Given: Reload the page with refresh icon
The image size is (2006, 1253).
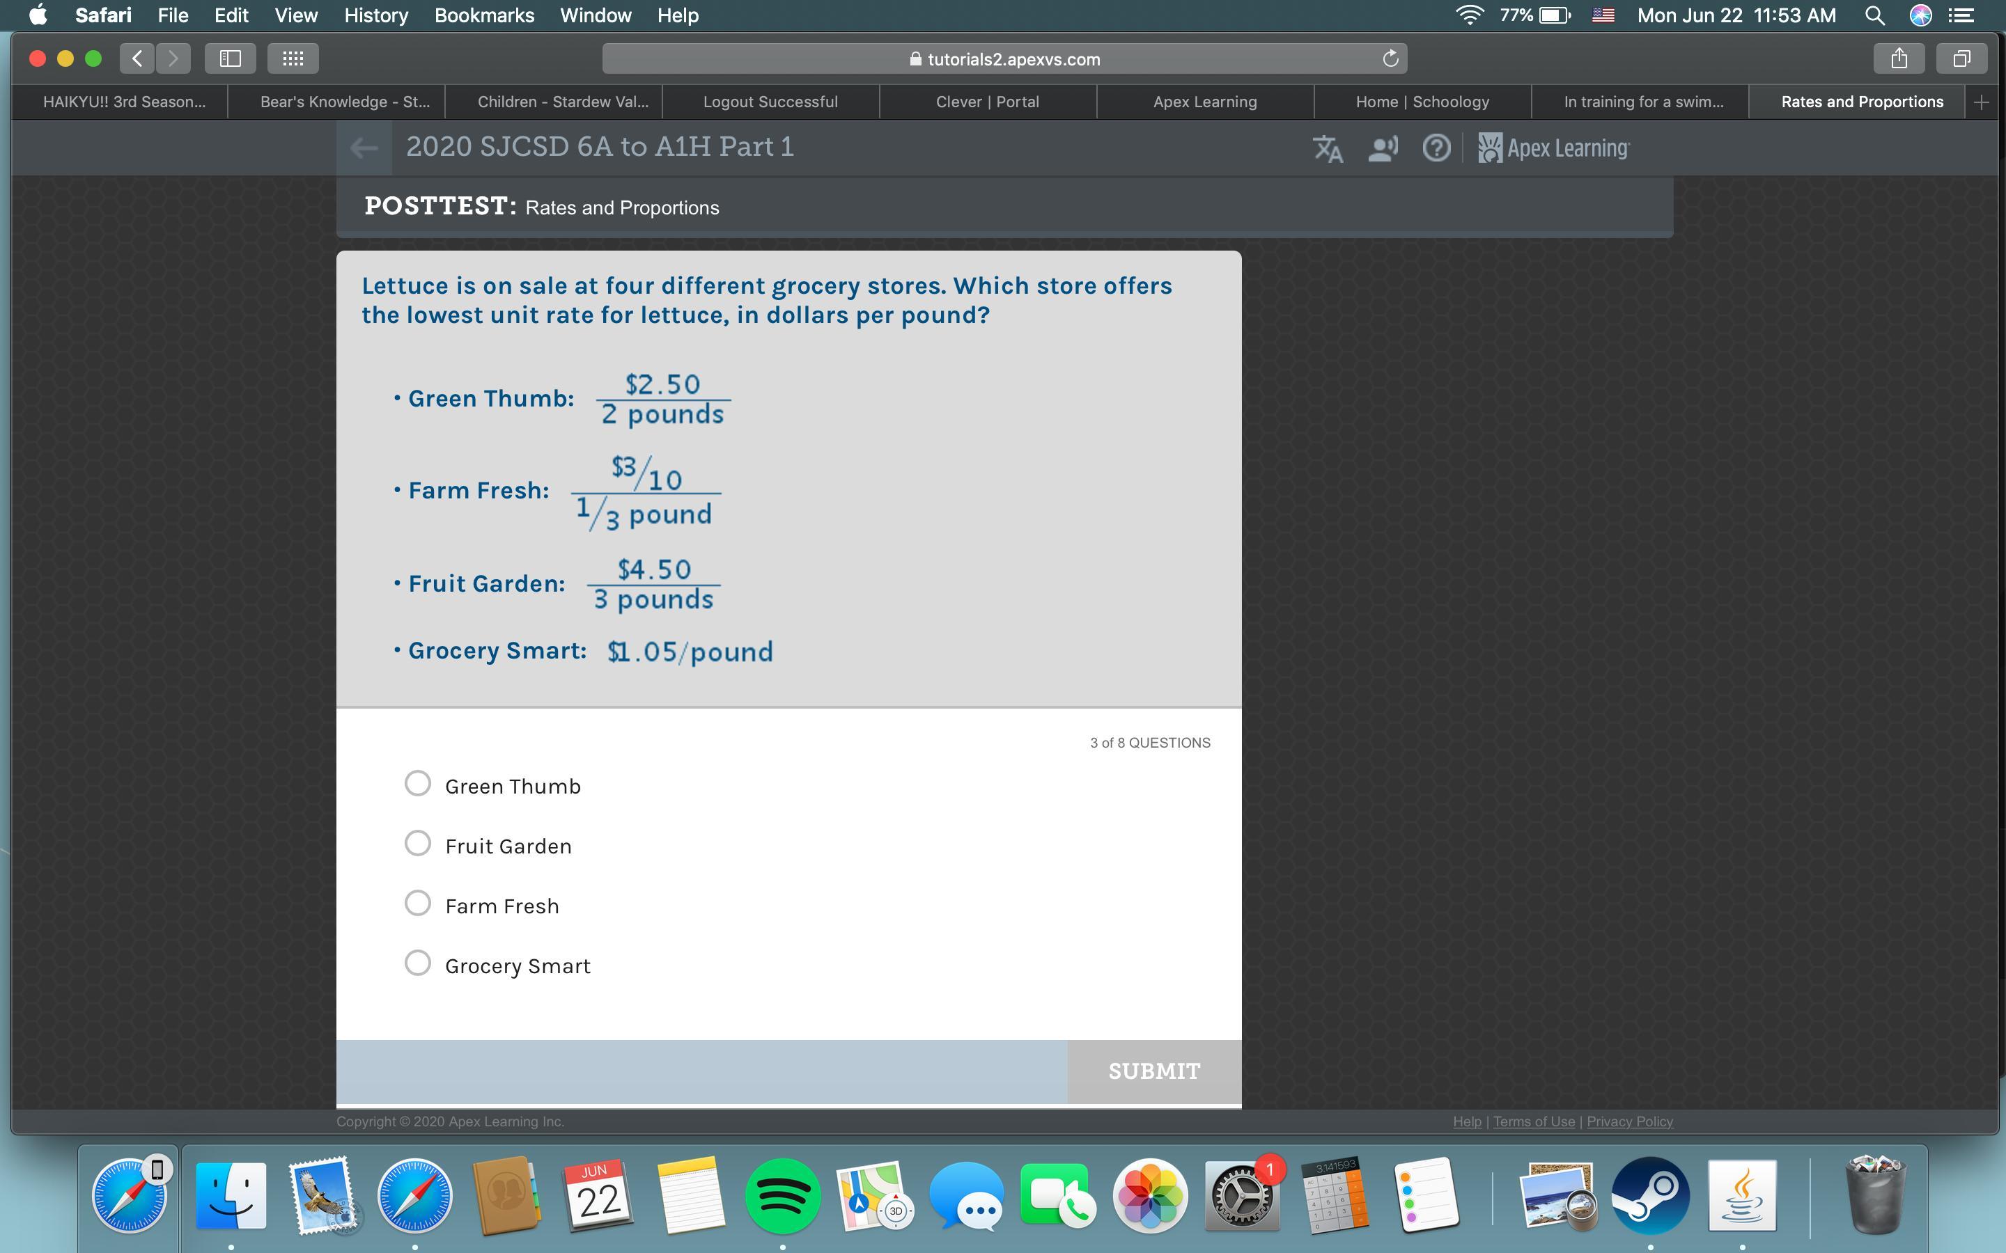Looking at the screenshot, I should (x=1390, y=59).
